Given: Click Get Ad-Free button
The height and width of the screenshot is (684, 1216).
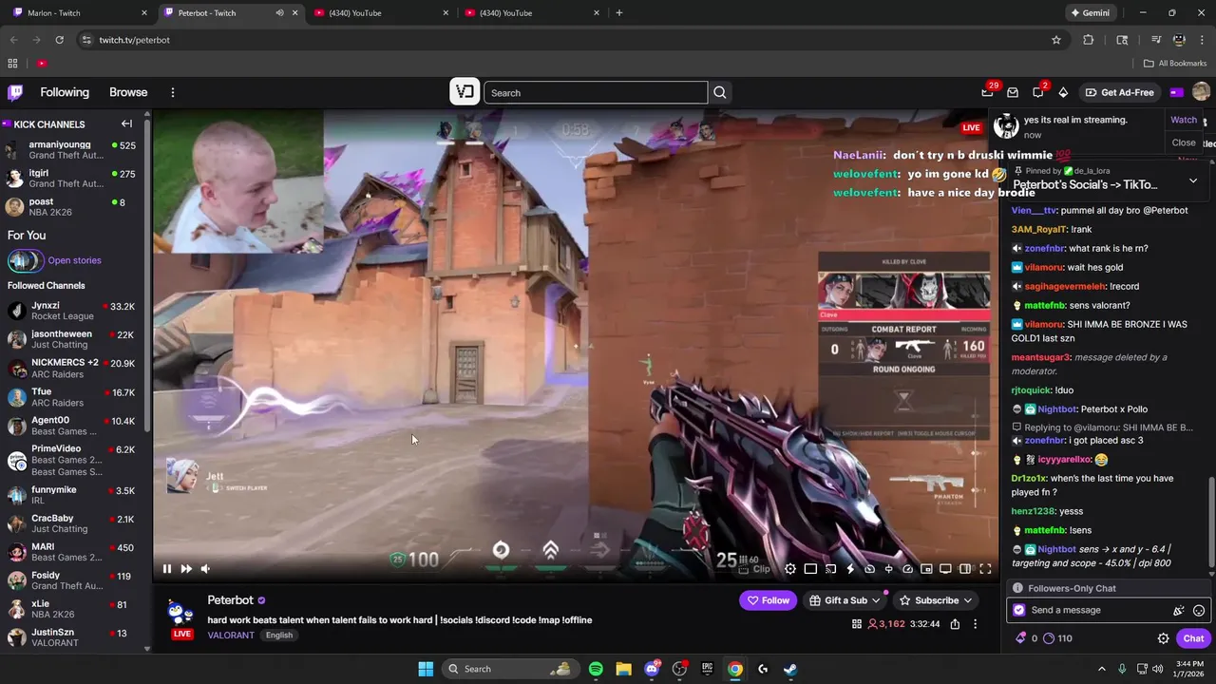Looking at the screenshot, I should (x=1120, y=92).
